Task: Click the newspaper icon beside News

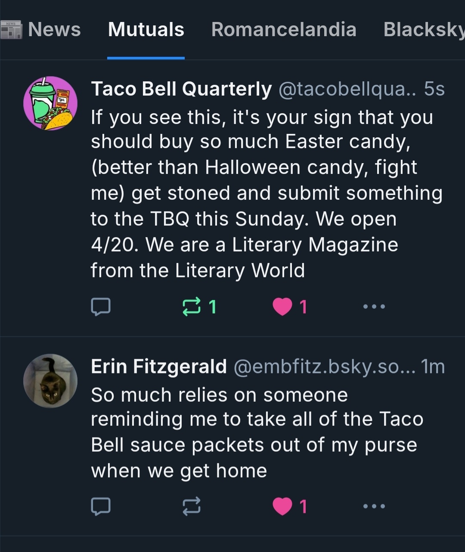Action: [x=11, y=30]
